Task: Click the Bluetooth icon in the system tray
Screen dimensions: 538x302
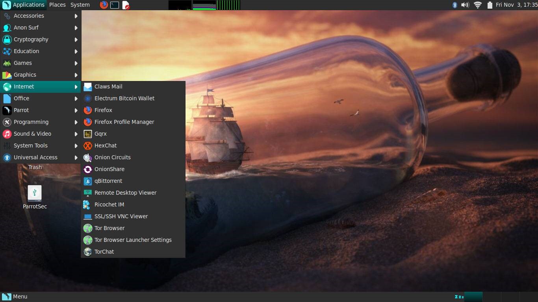Action: click(455, 5)
